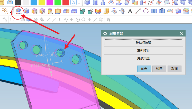This screenshot has width=192, height=109.
Task: Select the Cone primitive icon
Action: pyautogui.click(x=103, y=2)
